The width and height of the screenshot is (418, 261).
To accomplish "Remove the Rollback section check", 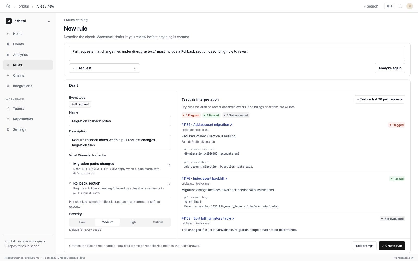I will tap(169, 184).
